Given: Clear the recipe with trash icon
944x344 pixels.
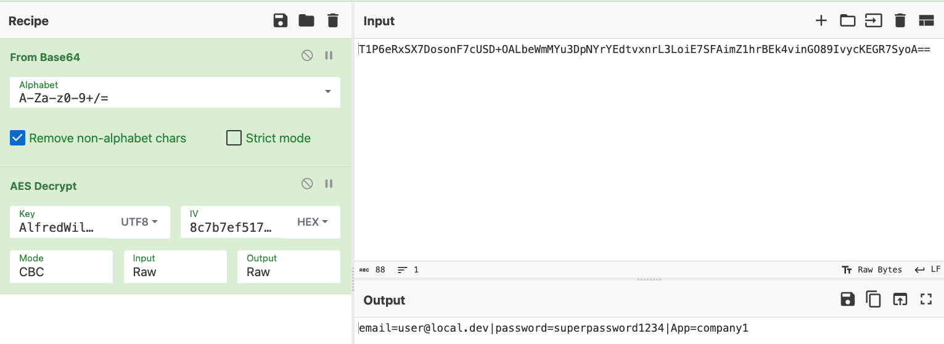Looking at the screenshot, I should (333, 20).
